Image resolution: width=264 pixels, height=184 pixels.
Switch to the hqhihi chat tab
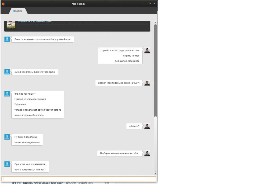click(18, 11)
